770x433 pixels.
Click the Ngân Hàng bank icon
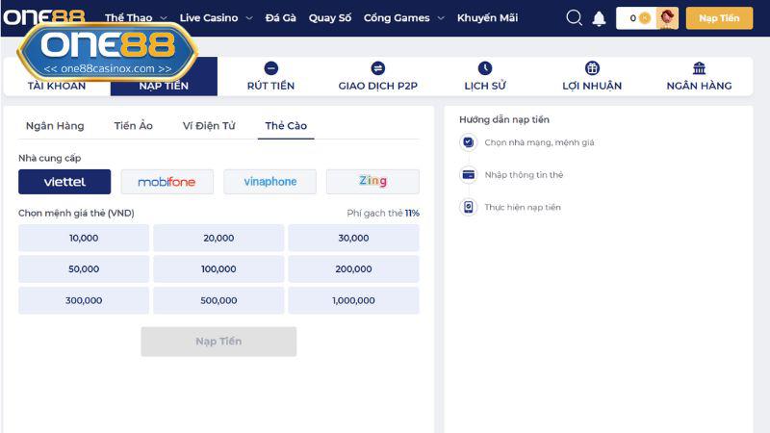click(x=699, y=68)
